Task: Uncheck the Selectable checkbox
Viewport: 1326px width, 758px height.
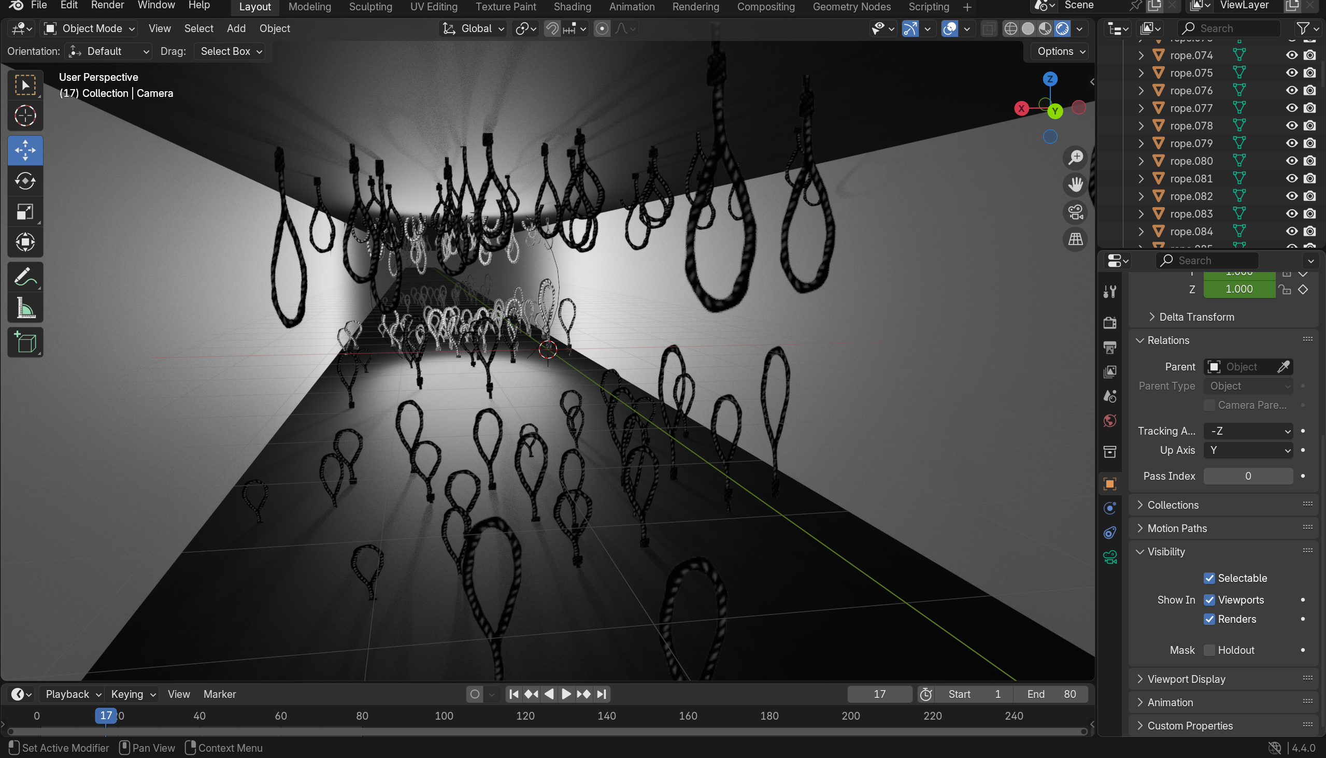Action: (x=1209, y=578)
